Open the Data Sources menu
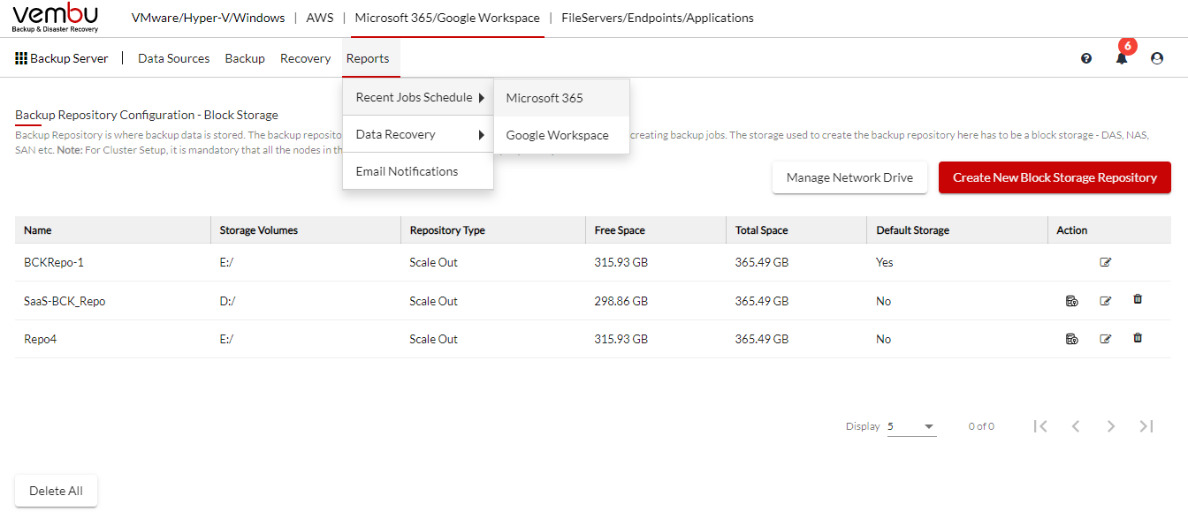The width and height of the screenshot is (1188, 526). tap(174, 58)
